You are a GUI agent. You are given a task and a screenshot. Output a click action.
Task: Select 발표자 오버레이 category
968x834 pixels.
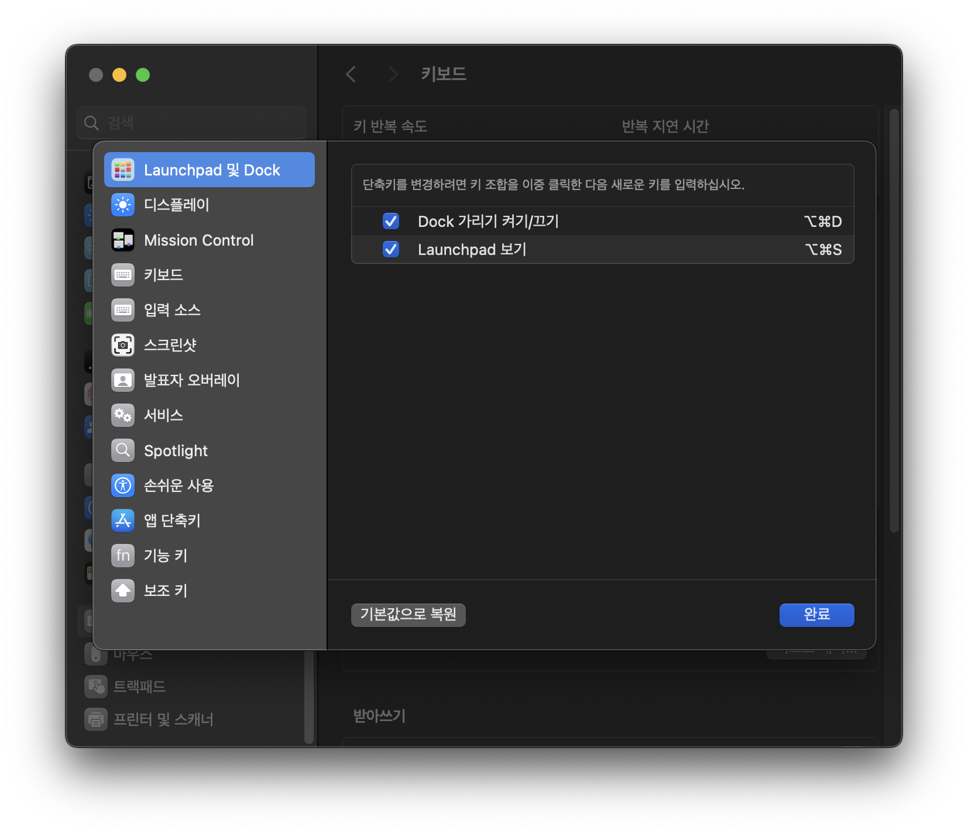click(x=210, y=380)
